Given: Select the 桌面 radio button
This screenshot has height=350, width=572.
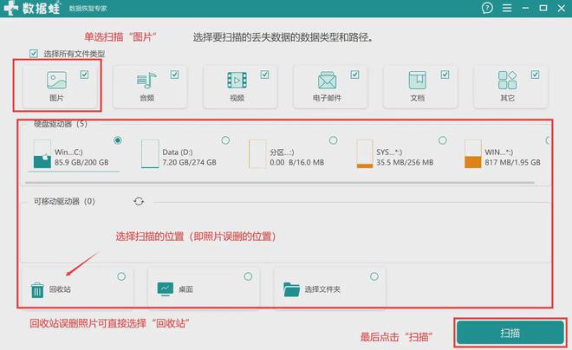Looking at the screenshot, I should click(x=248, y=276).
